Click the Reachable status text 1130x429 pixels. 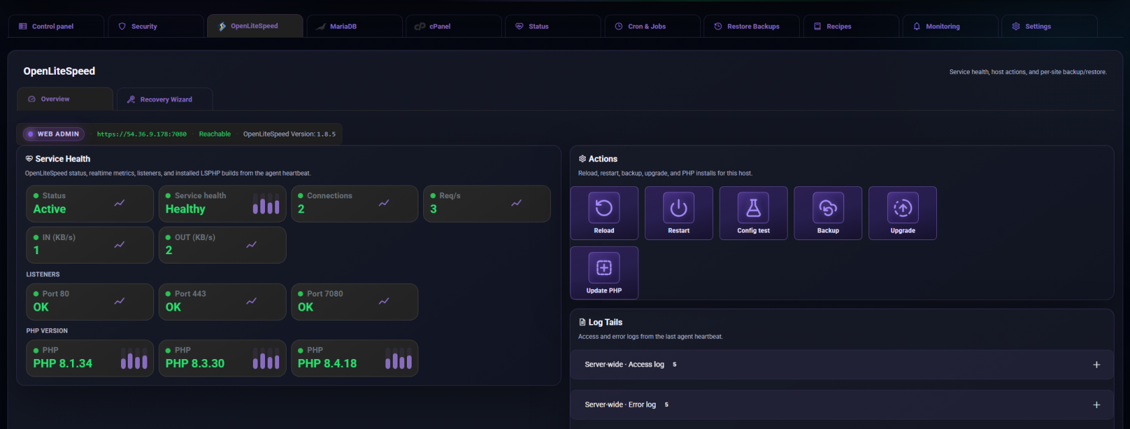[215, 134]
